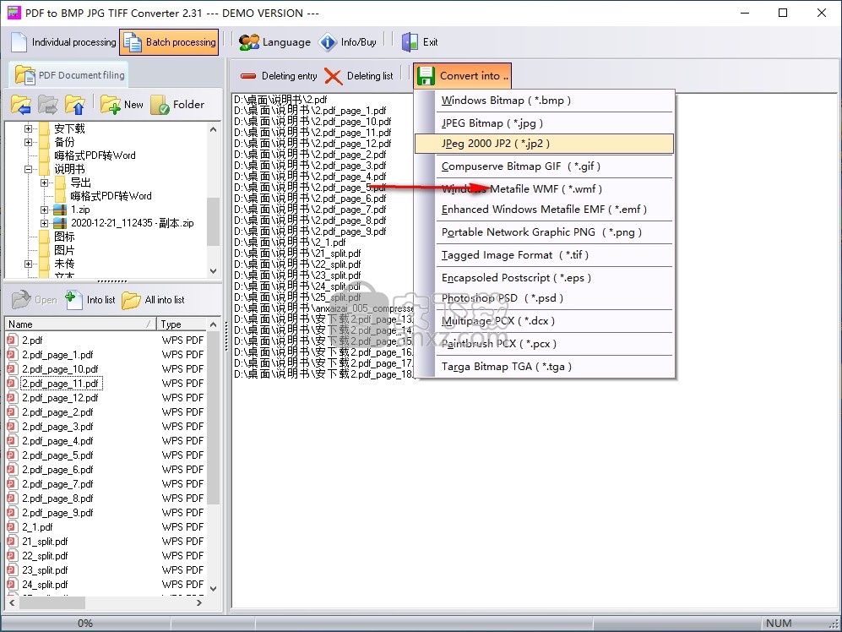Click the Deleting entry button
Screen dimensions: 842x632
[x=278, y=76]
